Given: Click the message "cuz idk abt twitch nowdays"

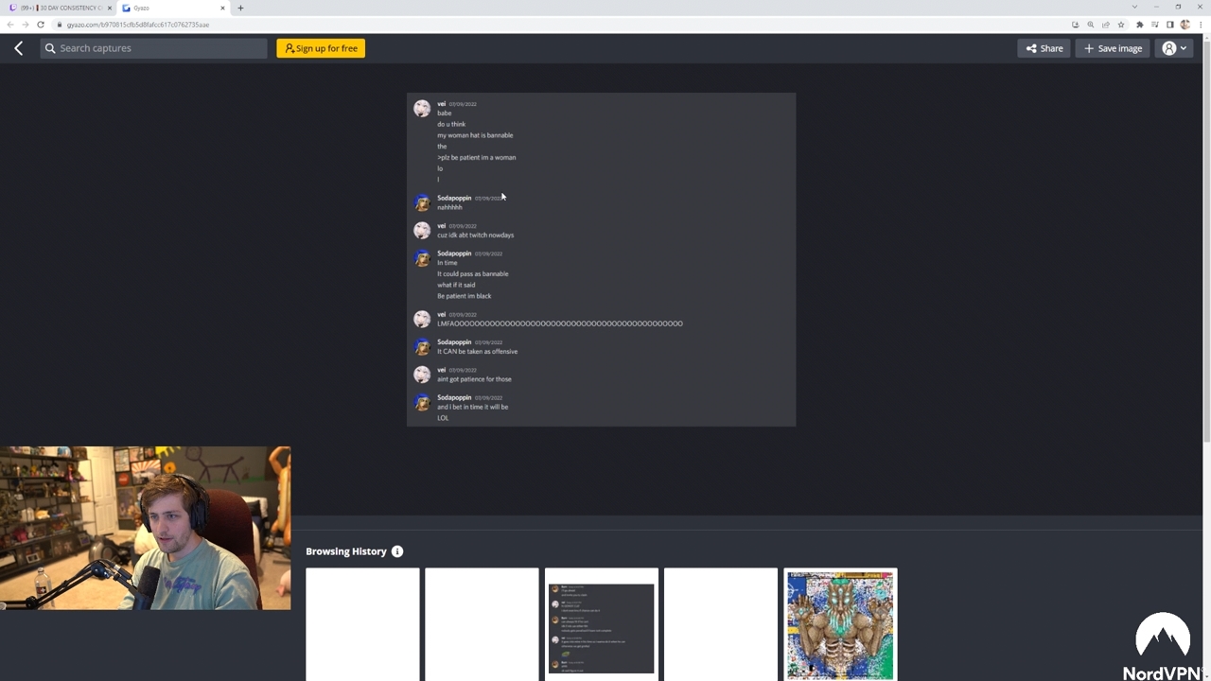Looking at the screenshot, I should 476,236.
